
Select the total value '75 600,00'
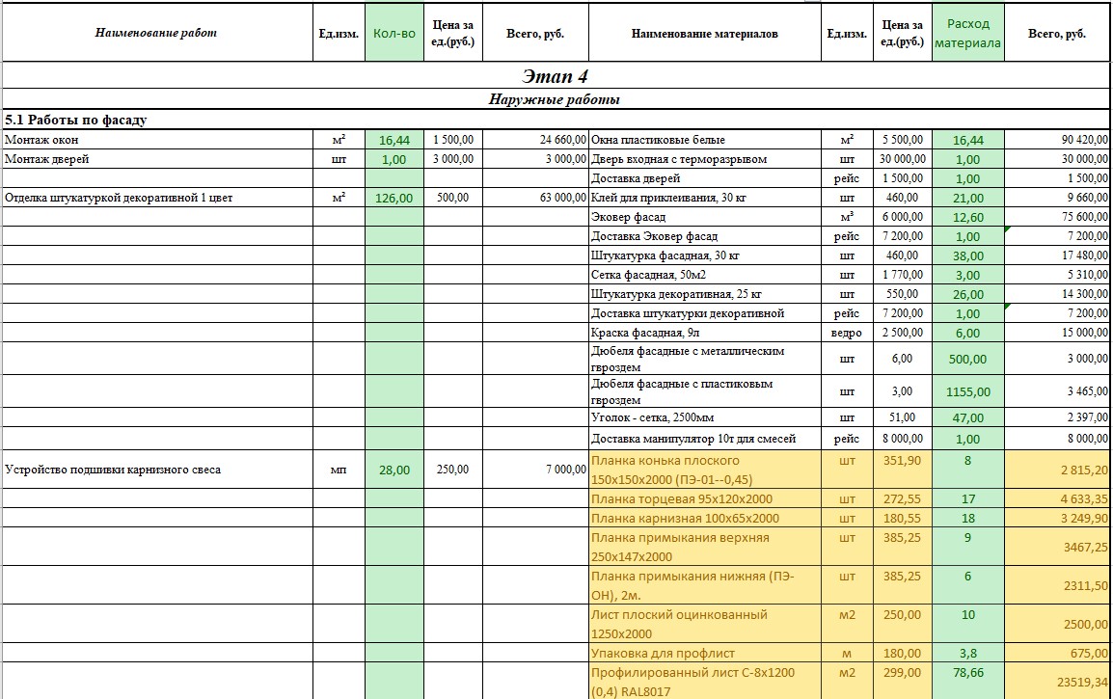click(x=1057, y=216)
